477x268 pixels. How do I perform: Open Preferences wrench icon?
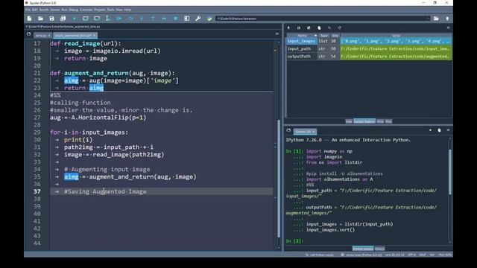coord(198,19)
